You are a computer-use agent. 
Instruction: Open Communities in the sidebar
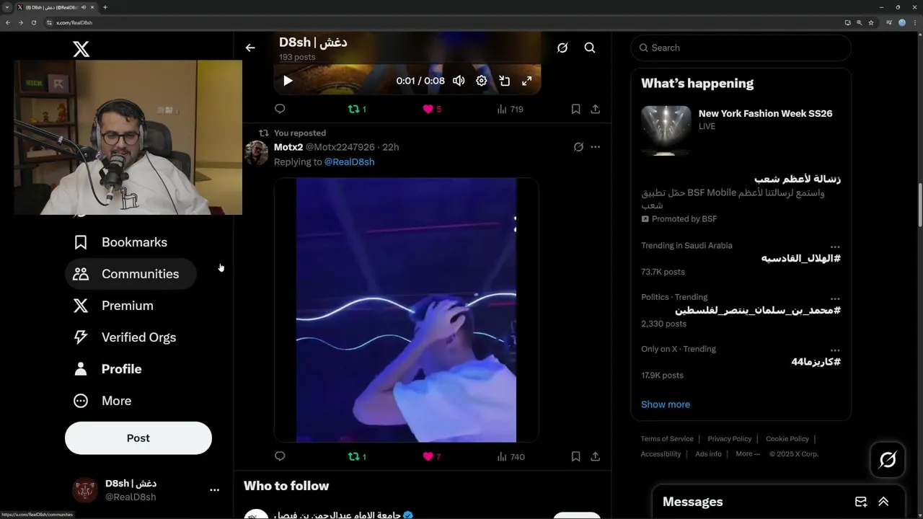131,274
